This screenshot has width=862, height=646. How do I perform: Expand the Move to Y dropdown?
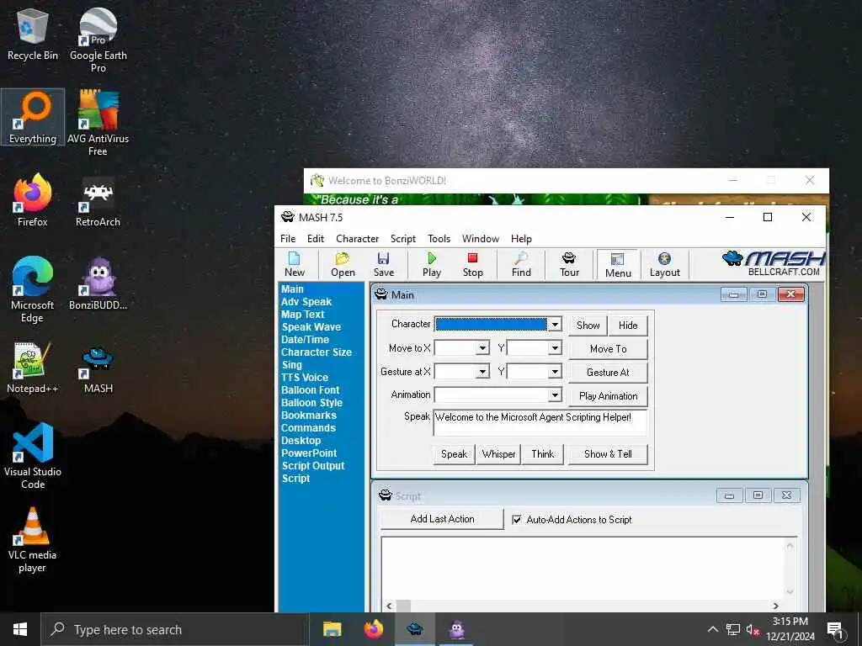point(555,348)
